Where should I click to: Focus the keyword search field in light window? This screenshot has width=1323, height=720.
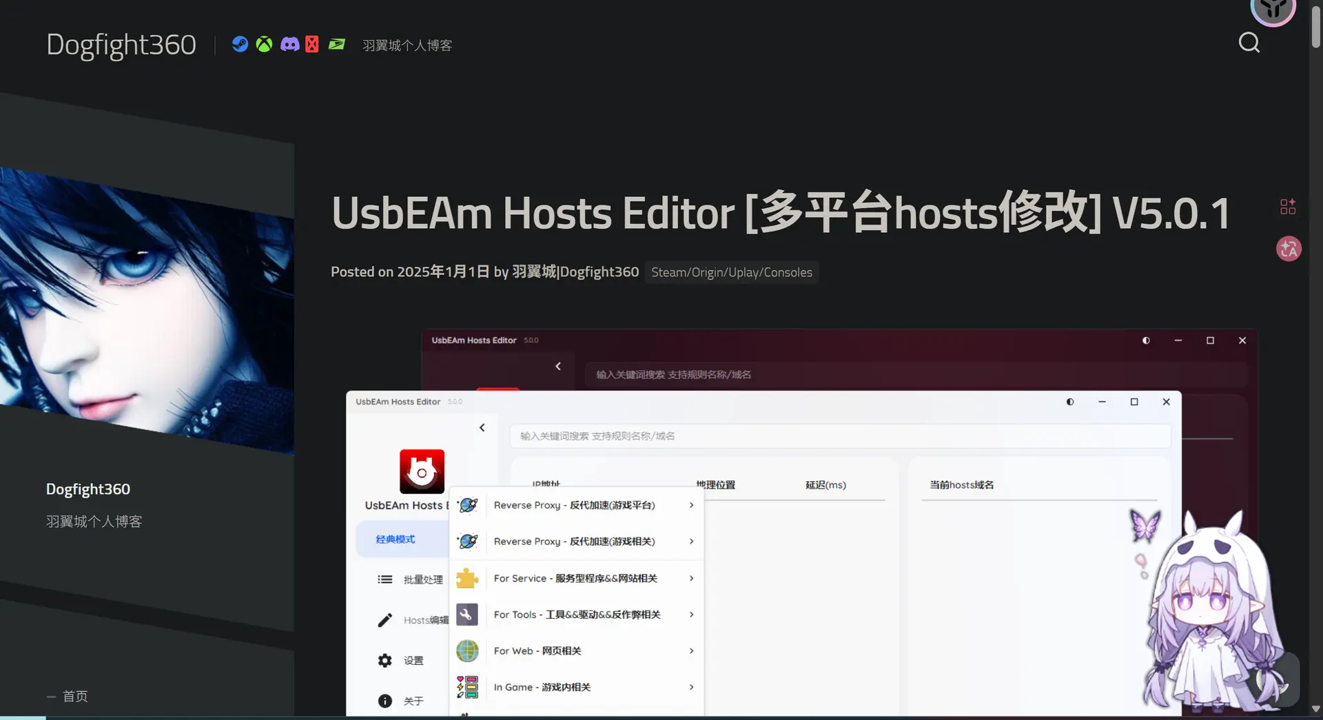point(840,436)
